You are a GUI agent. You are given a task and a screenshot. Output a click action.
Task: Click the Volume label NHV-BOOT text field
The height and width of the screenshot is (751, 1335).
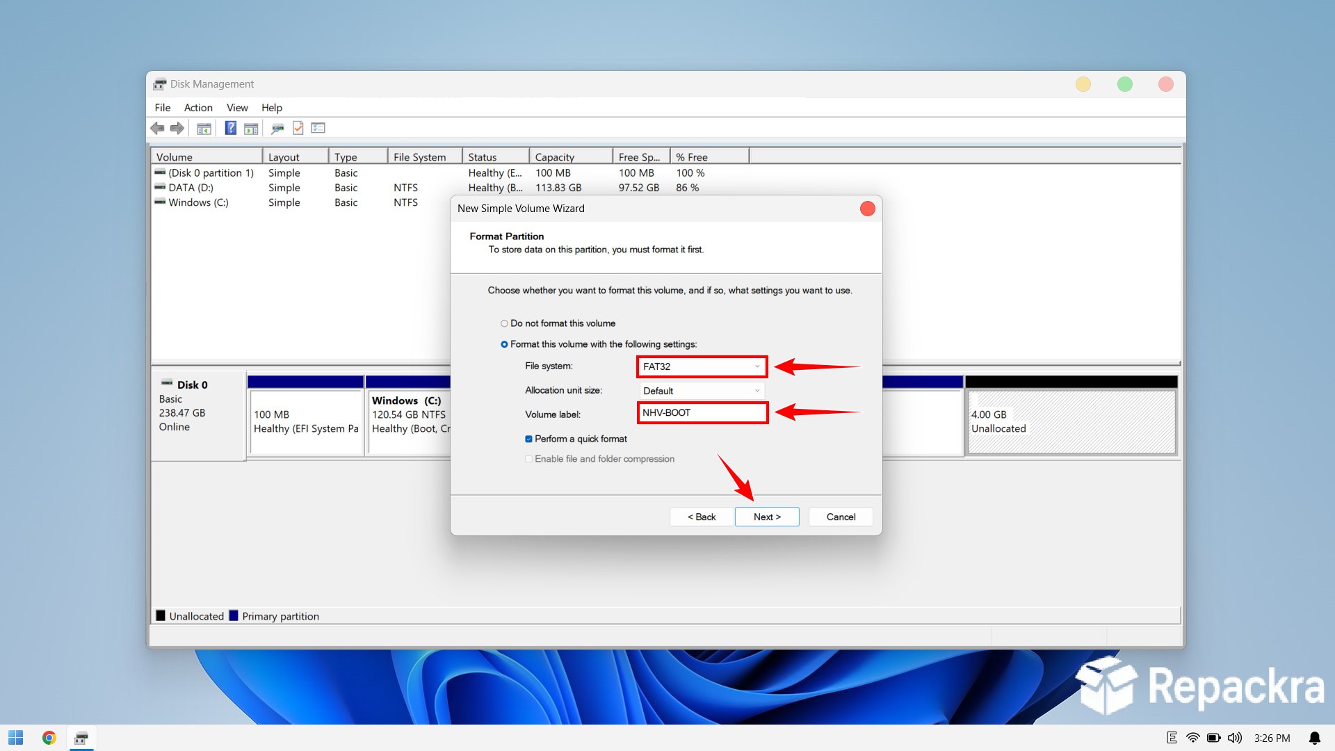[x=702, y=412]
